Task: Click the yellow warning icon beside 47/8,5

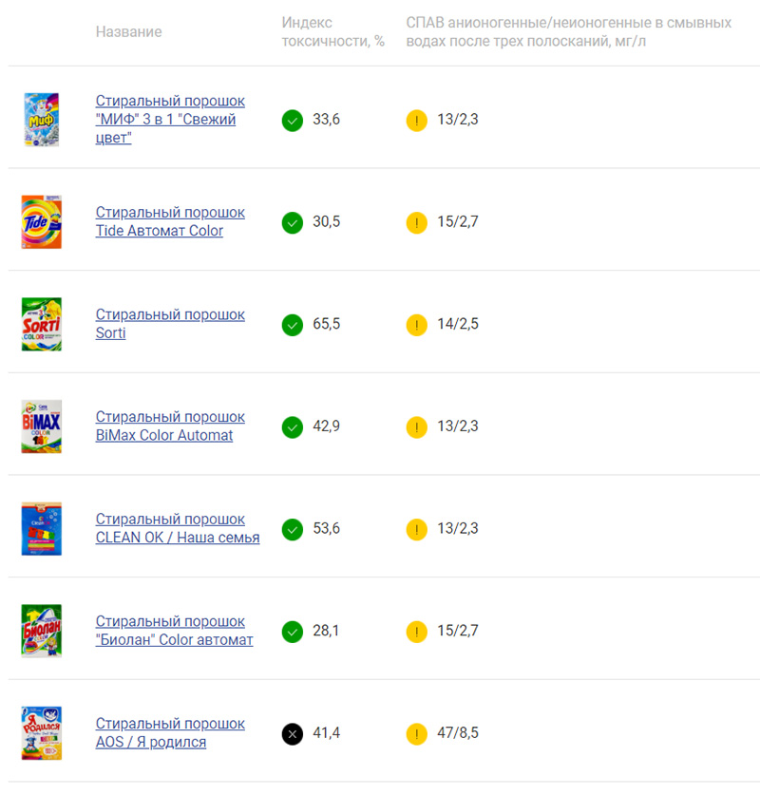Action: (416, 733)
